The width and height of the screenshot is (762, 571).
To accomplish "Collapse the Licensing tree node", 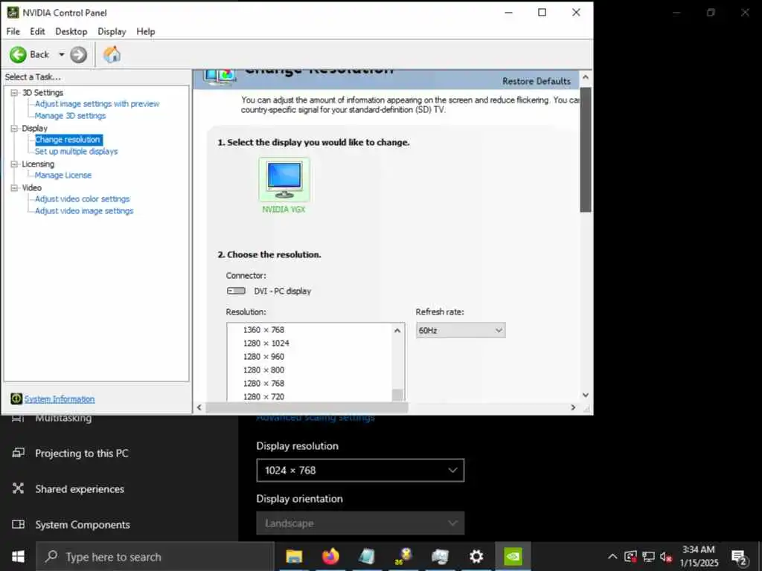I will 14,164.
